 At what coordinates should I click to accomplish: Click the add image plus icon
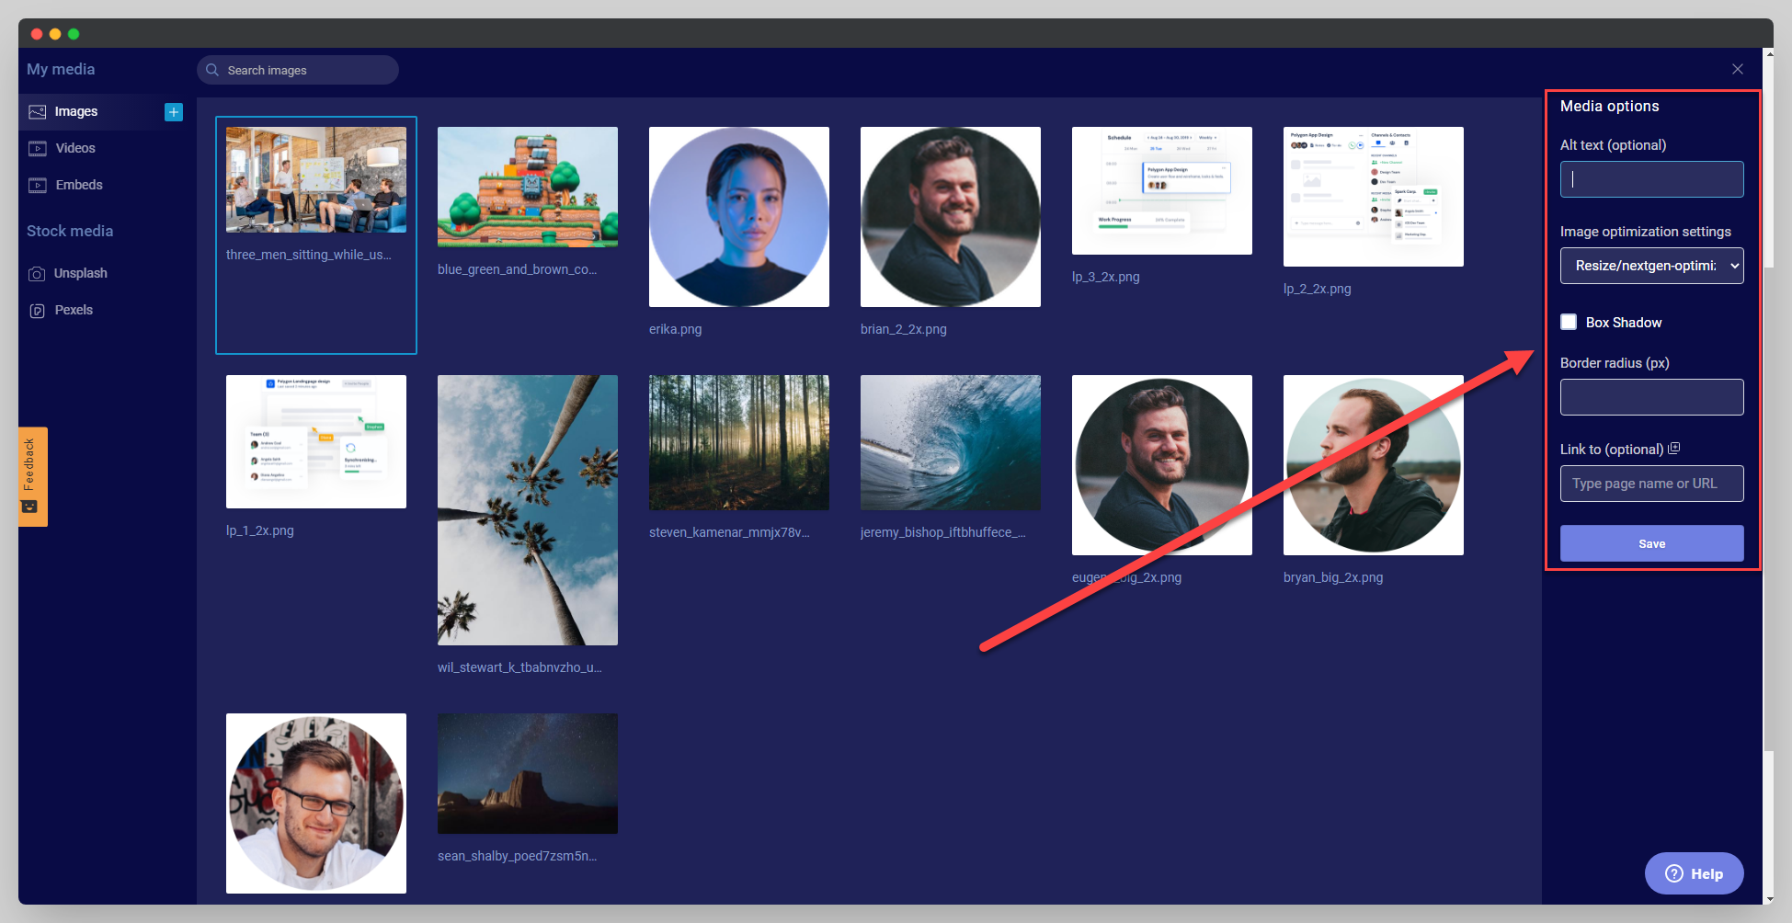tap(174, 112)
